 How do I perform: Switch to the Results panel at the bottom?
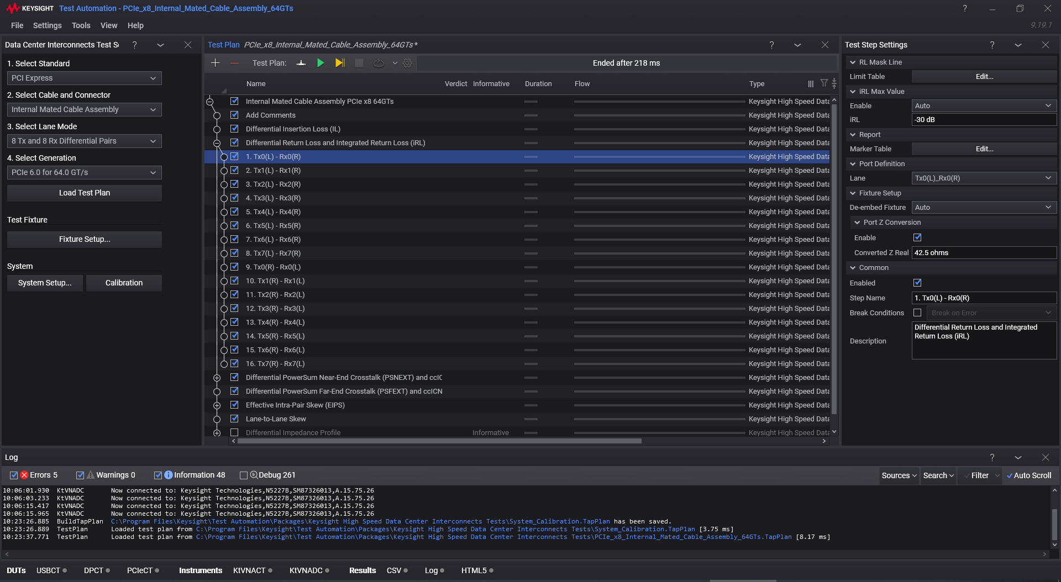click(362, 570)
